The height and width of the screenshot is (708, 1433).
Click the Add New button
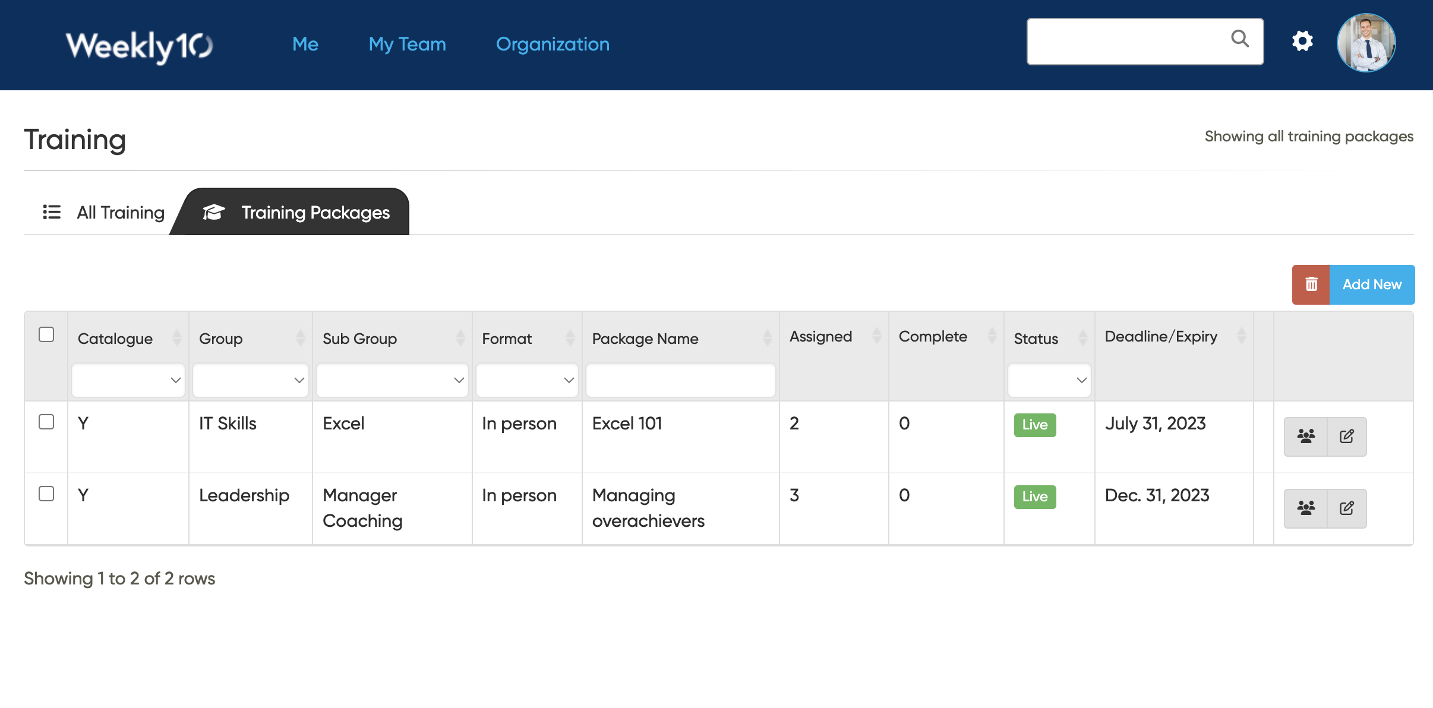[x=1371, y=285]
